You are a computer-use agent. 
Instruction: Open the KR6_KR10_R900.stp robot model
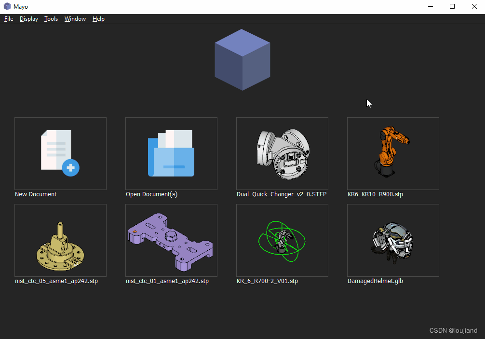(393, 153)
